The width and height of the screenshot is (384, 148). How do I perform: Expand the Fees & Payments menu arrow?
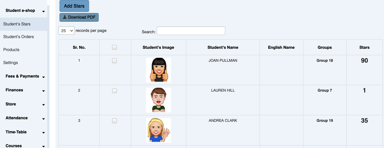click(44, 77)
